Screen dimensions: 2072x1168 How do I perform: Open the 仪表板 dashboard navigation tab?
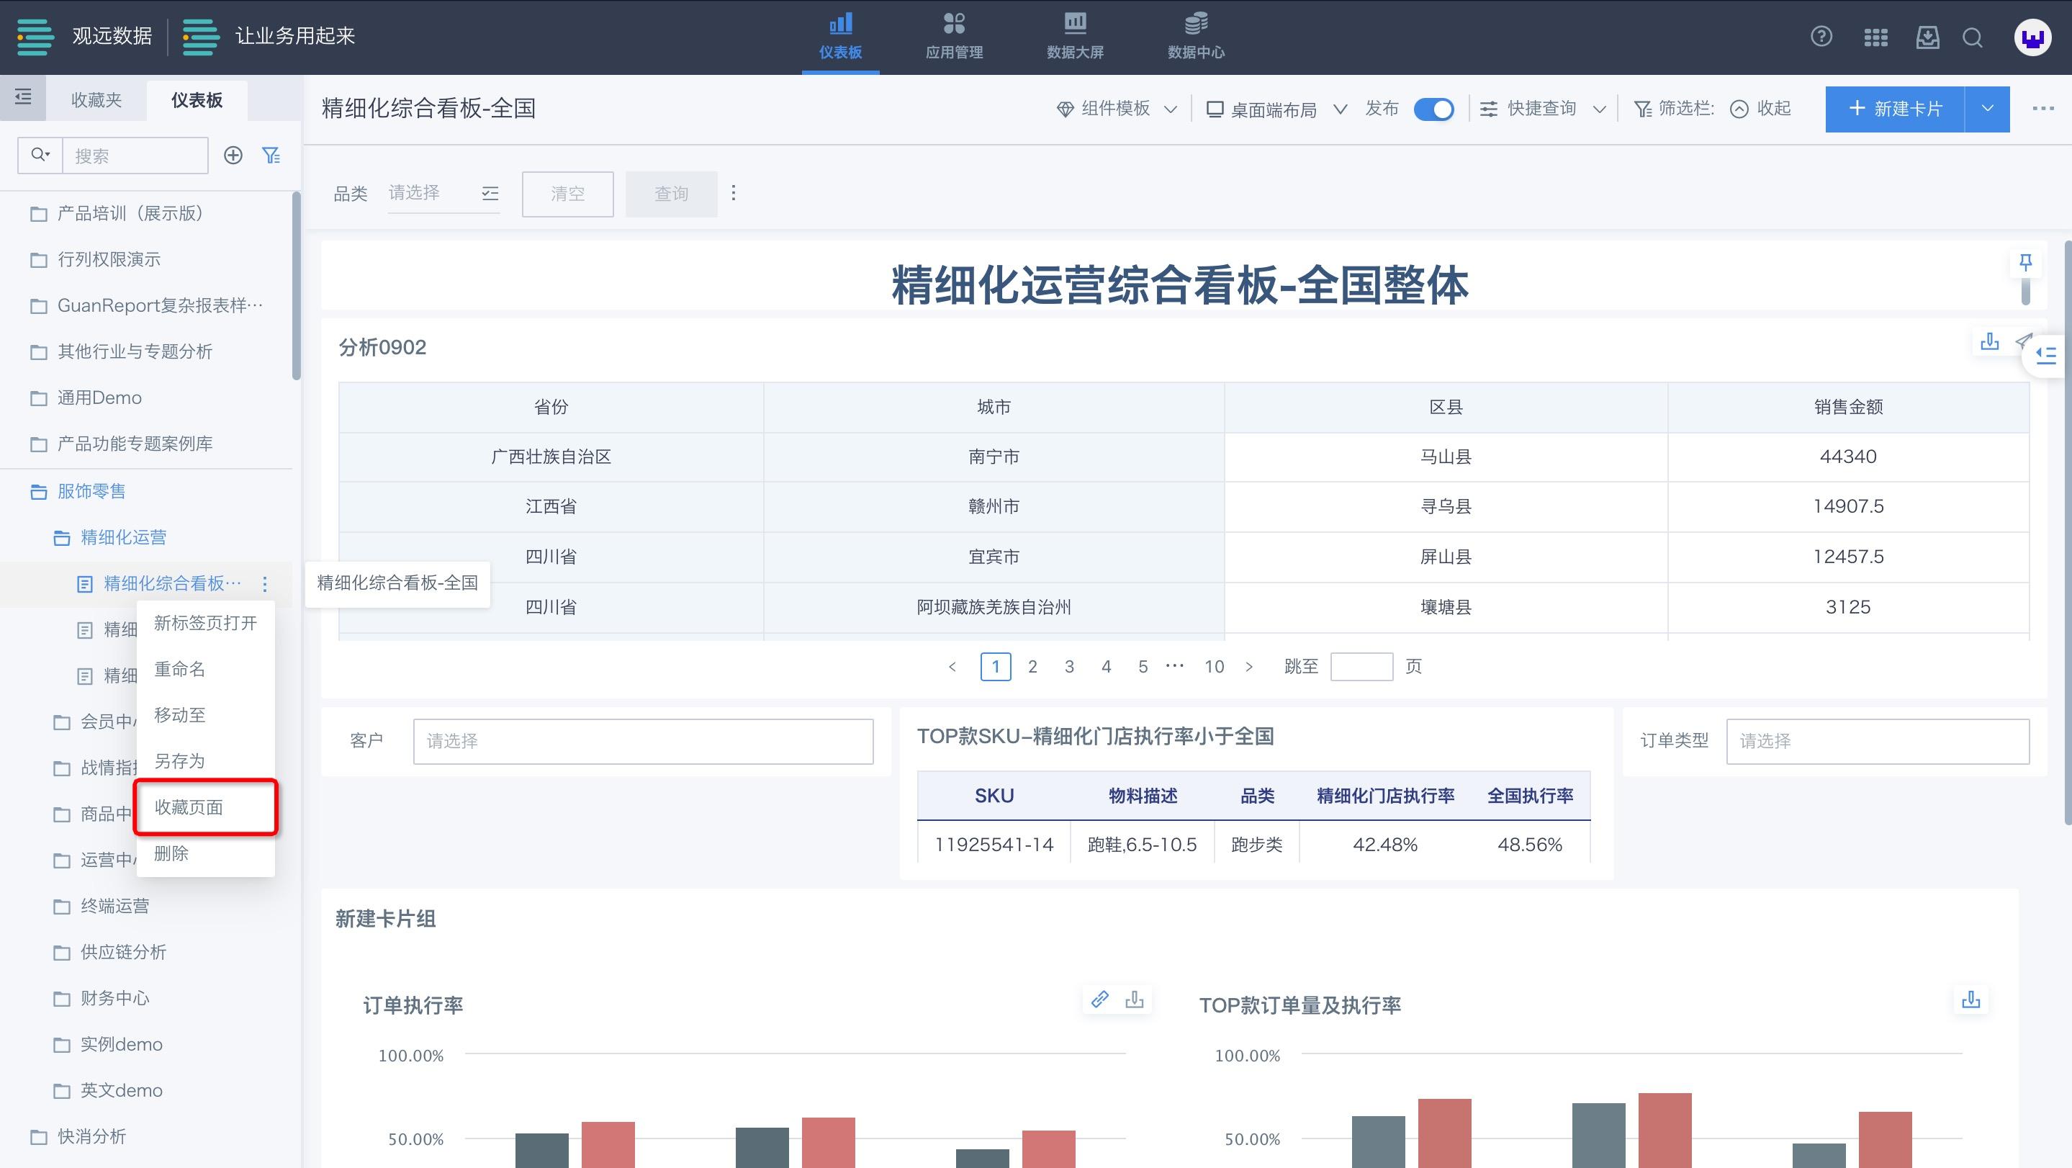click(x=841, y=37)
